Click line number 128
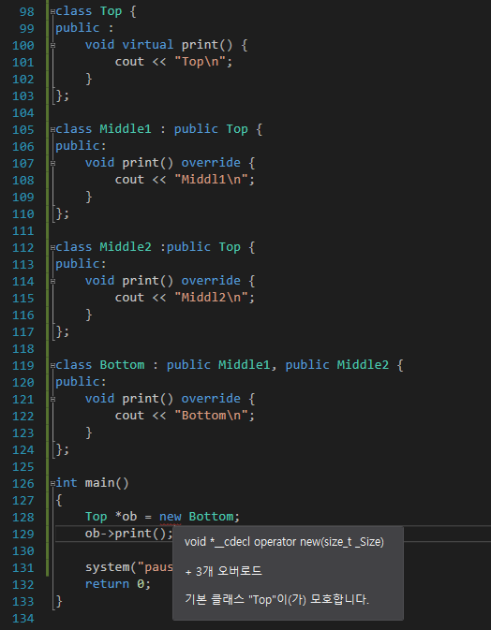491x630 pixels. (x=23, y=517)
